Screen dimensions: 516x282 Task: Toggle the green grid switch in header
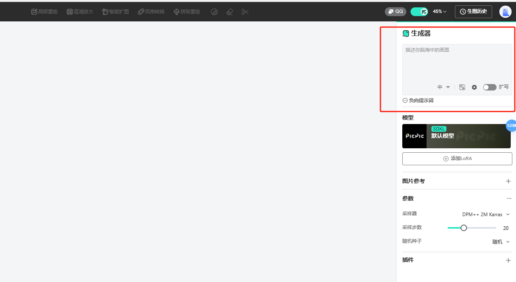click(419, 12)
